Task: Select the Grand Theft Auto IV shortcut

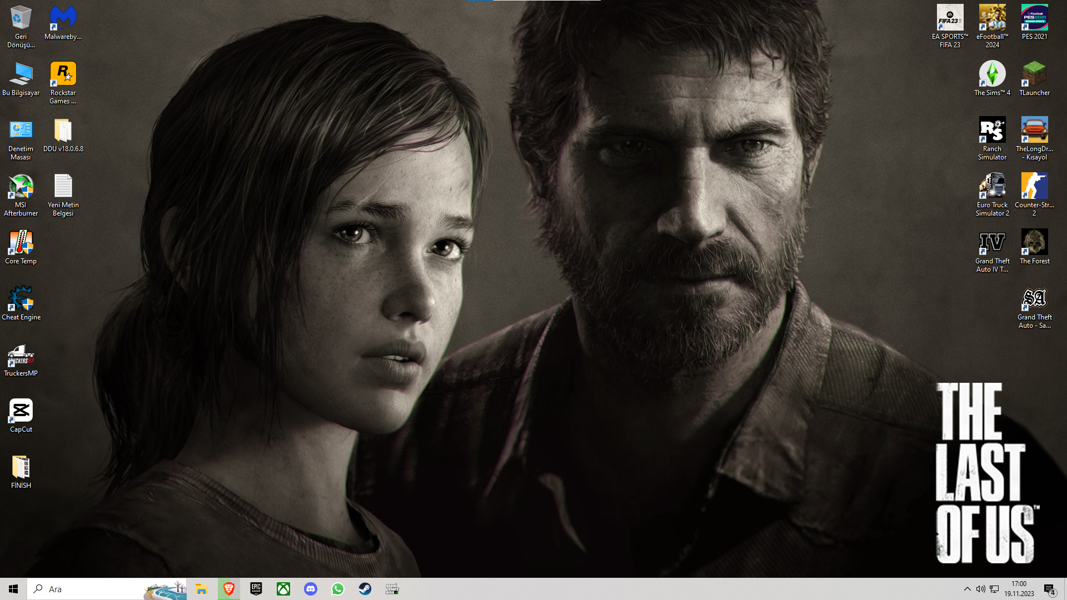Action: click(992, 251)
